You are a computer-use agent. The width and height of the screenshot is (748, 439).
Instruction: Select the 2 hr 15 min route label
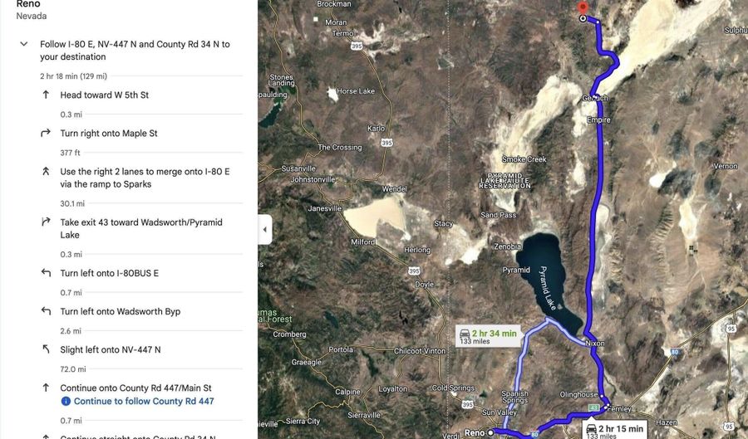click(615, 431)
